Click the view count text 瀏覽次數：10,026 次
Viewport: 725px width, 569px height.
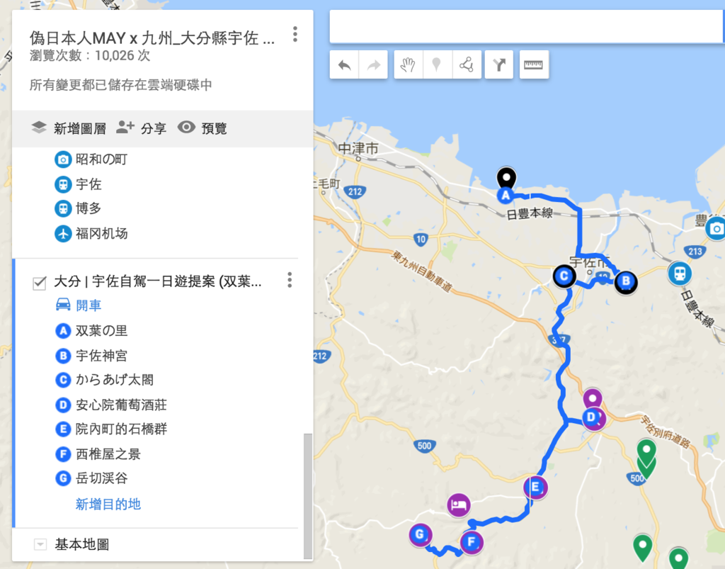(x=90, y=56)
